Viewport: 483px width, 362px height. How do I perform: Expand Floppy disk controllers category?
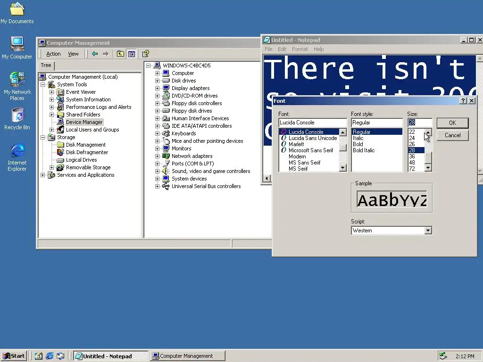coord(158,103)
